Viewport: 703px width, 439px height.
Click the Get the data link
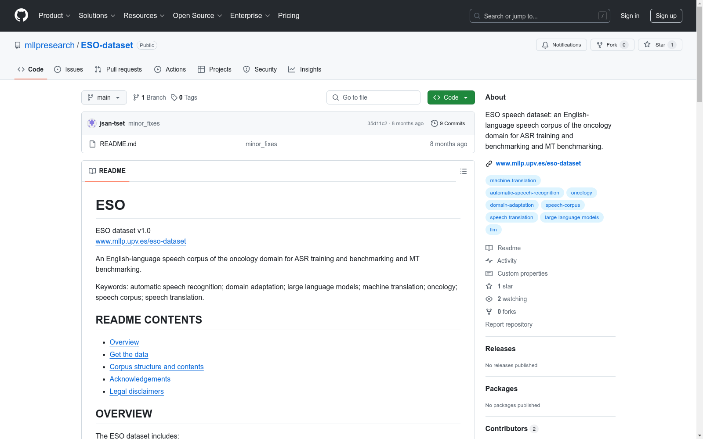(129, 355)
